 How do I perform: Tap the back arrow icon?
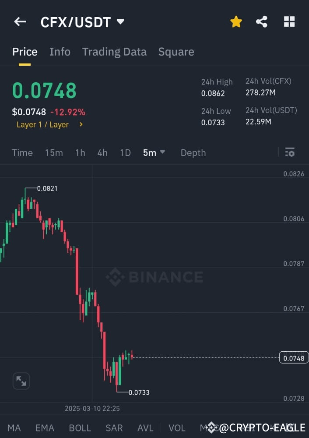click(20, 21)
